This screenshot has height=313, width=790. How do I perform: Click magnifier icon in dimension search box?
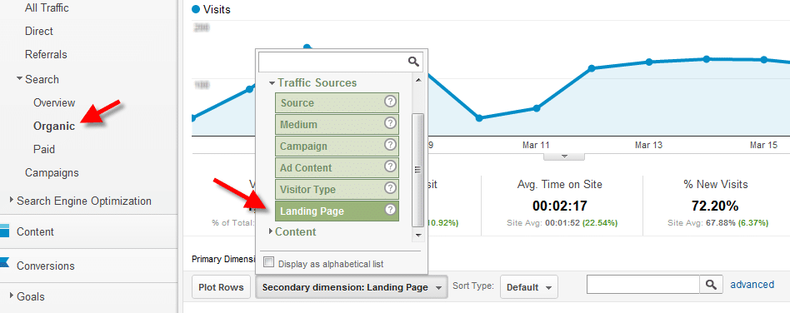pyautogui.click(x=413, y=62)
